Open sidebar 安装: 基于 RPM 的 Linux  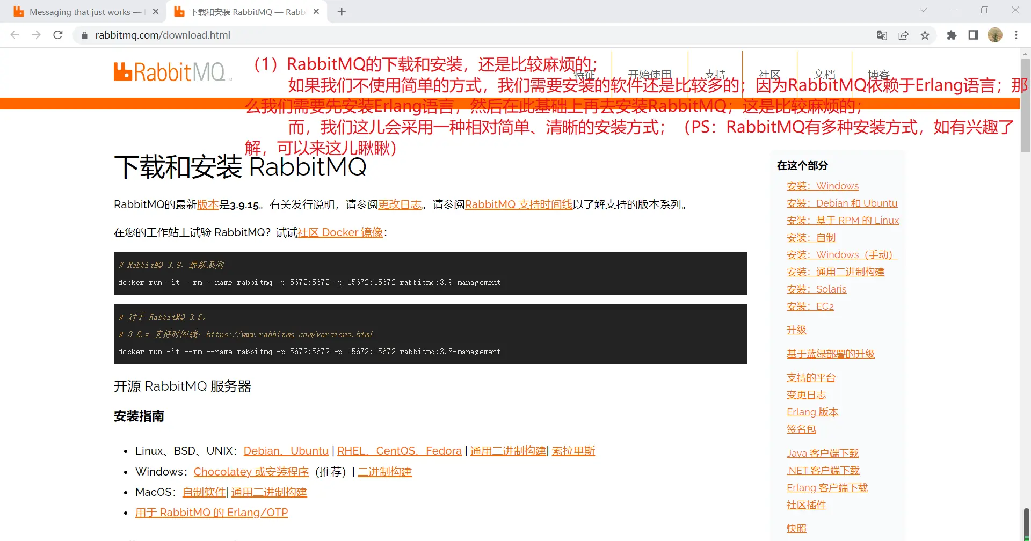pyautogui.click(x=843, y=221)
